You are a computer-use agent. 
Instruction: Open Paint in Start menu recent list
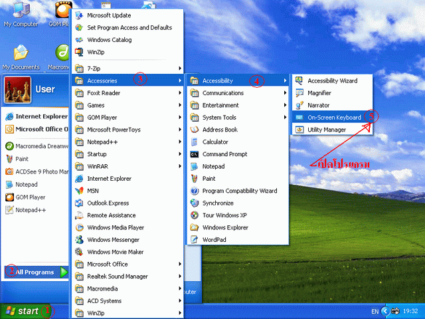(x=37, y=159)
